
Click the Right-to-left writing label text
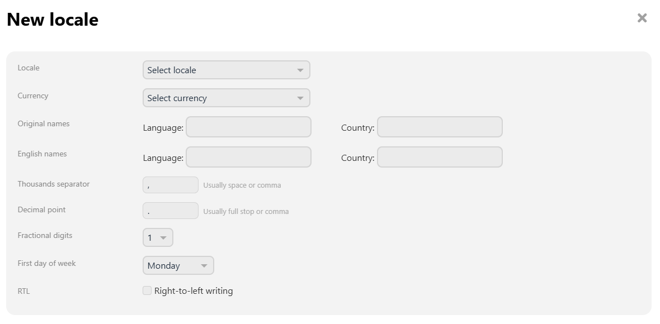click(x=194, y=291)
